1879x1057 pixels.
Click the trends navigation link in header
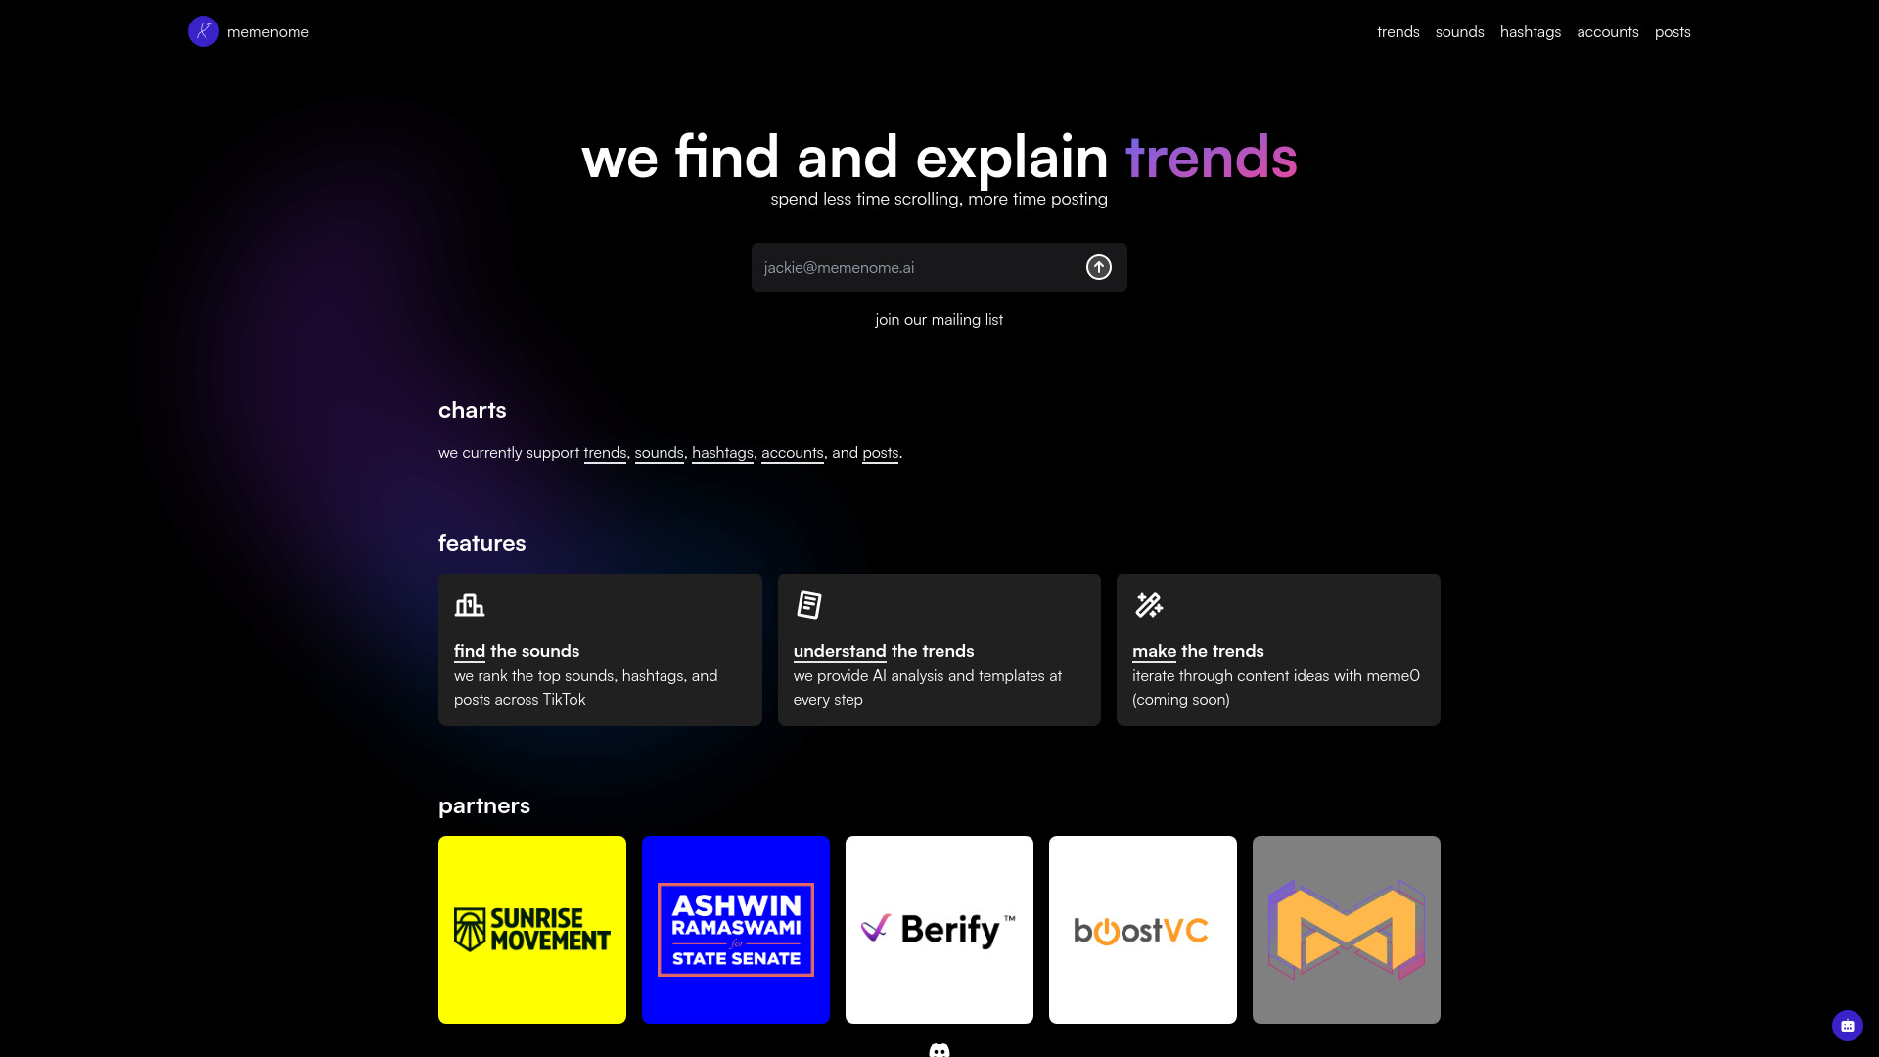pos(1398,31)
